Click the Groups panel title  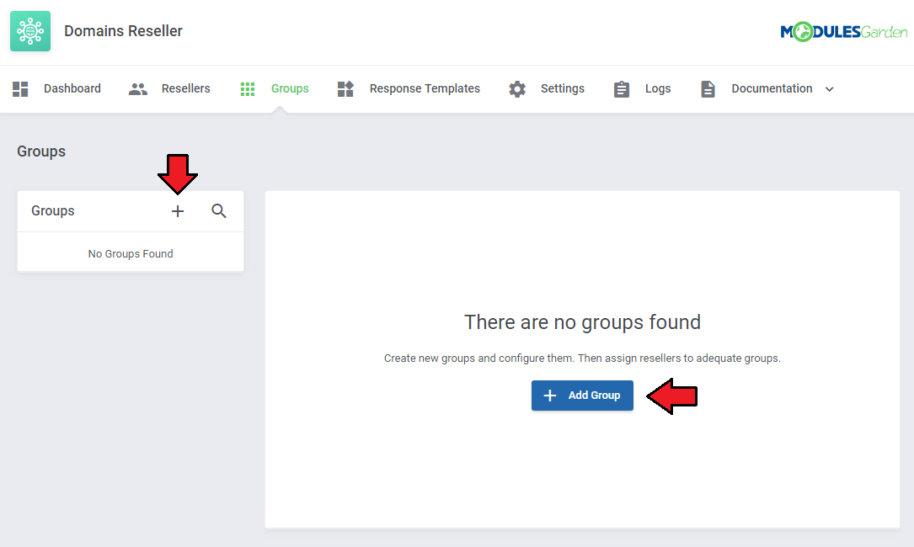click(x=53, y=211)
